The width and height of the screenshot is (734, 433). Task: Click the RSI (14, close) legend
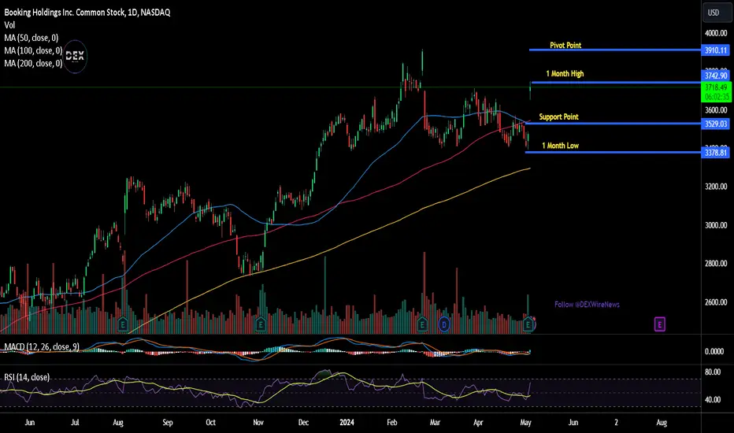(x=27, y=377)
